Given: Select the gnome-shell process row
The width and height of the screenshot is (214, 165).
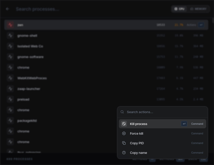Looking at the screenshot, I should pyautogui.click(x=106, y=36).
